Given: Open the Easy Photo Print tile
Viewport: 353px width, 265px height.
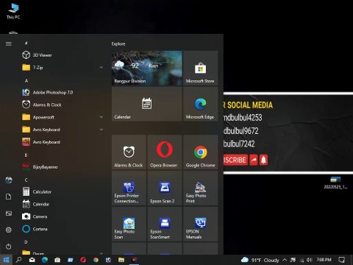Looking at the screenshot, I should tap(200, 188).
